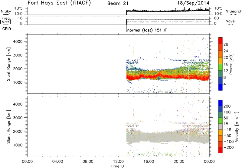The image size is (242, 168).
Task: Click the '4' label on power colorbar
Action: point(224,84)
